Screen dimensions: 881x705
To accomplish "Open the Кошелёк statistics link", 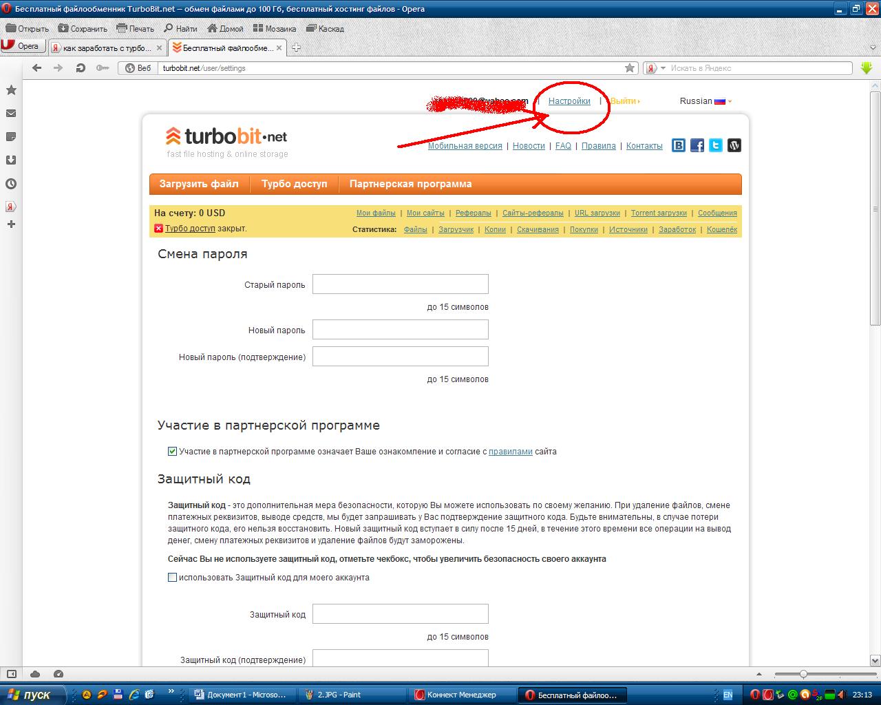I will (x=722, y=229).
